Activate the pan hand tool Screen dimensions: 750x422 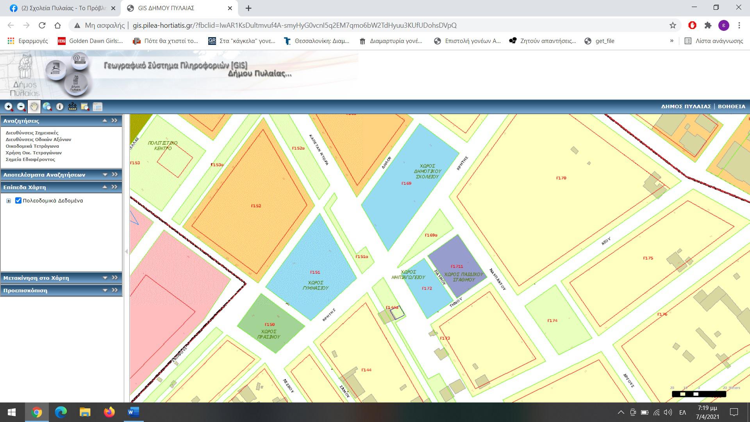coord(34,107)
